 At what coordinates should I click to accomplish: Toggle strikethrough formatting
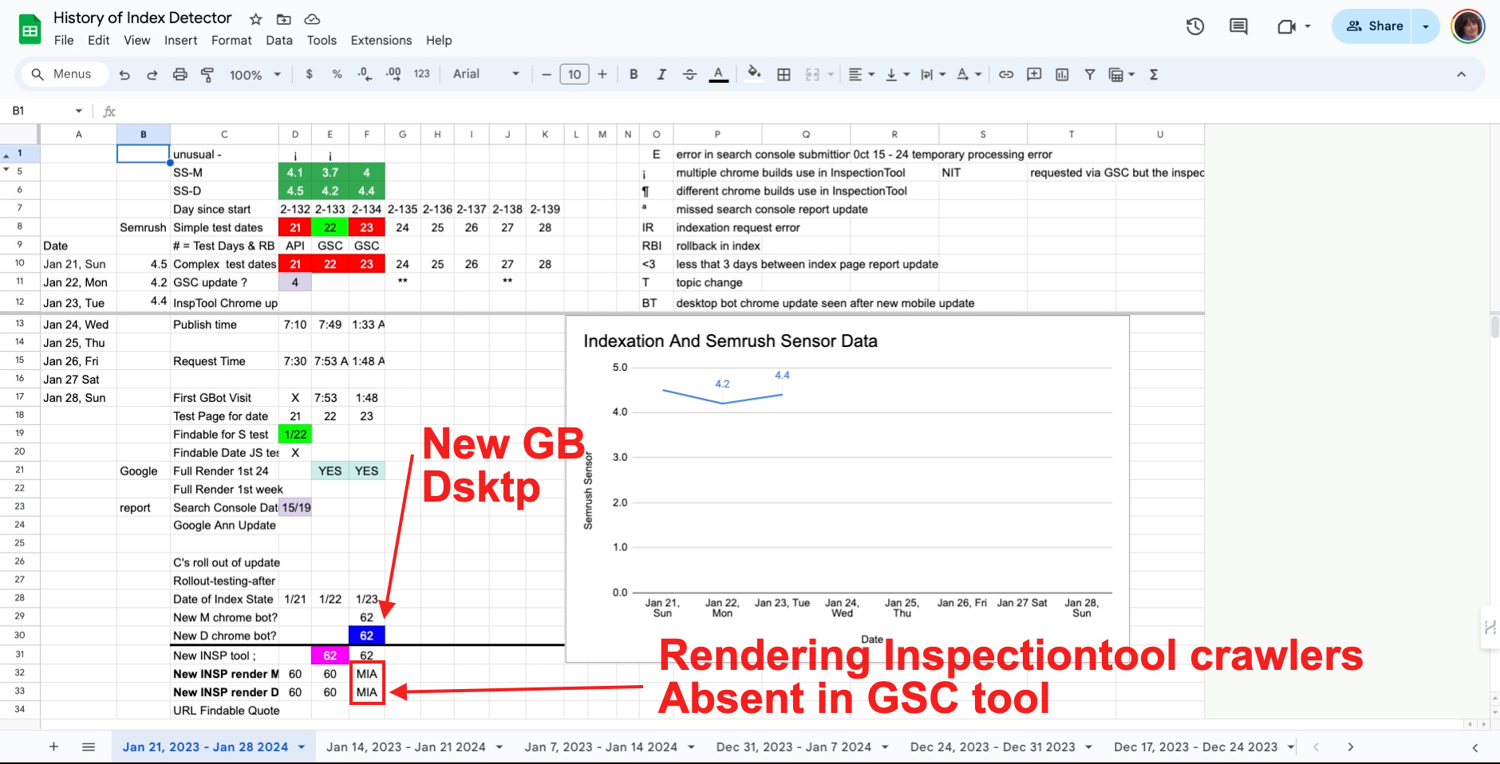690,74
